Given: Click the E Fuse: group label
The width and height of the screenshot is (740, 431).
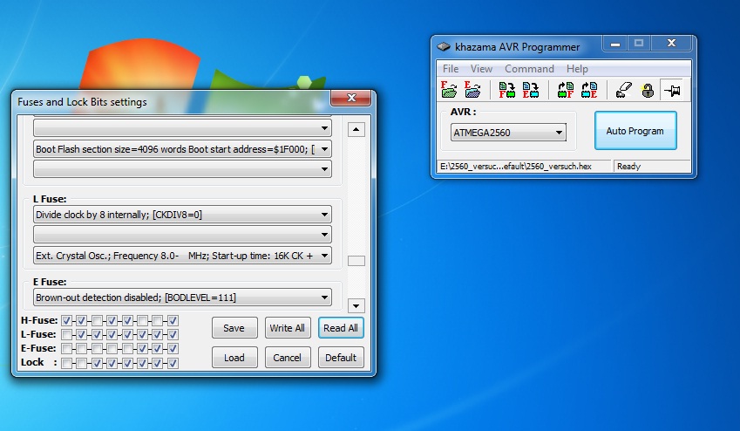Looking at the screenshot, I should (50, 282).
